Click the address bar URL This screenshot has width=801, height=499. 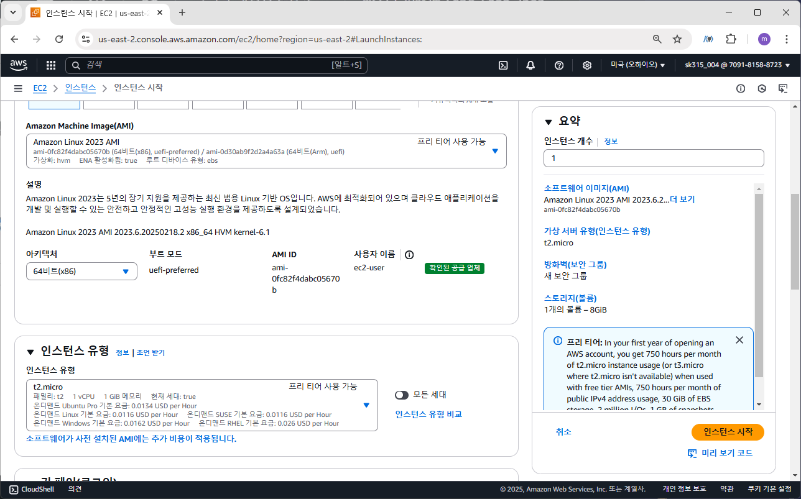(x=260, y=39)
